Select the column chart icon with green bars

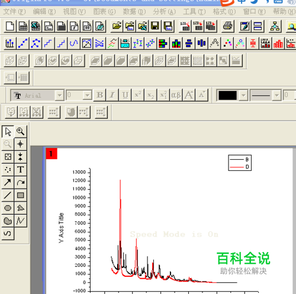[176, 43]
